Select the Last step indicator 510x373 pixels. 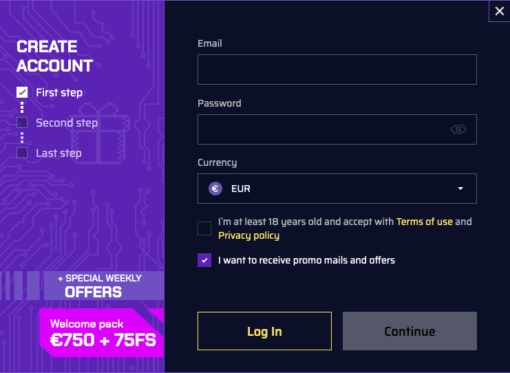tap(22, 153)
